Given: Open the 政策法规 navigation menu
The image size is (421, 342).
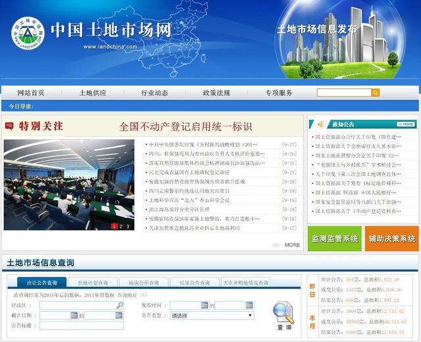Looking at the screenshot, I should pos(216,93).
